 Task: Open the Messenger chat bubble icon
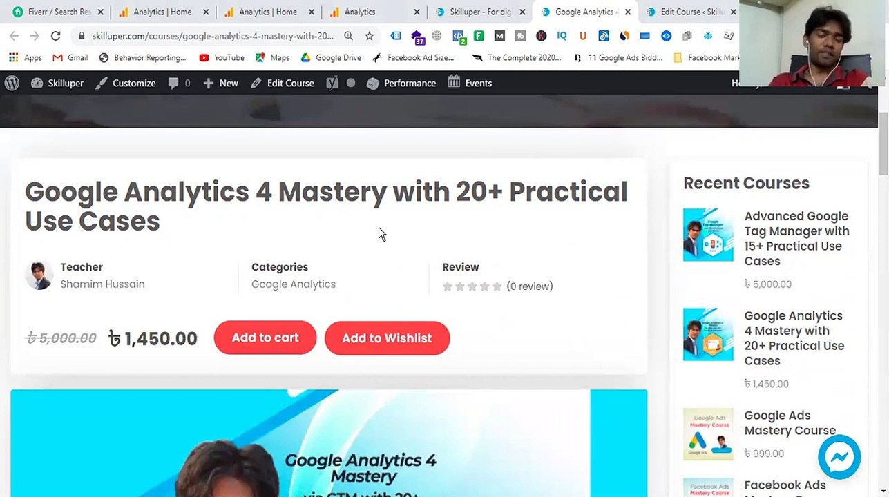coord(839,457)
